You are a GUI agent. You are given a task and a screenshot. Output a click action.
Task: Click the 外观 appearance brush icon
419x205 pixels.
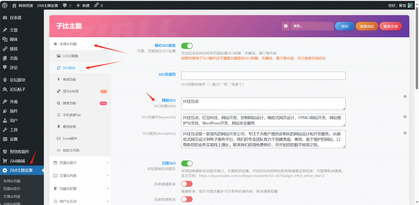point(5,101)
